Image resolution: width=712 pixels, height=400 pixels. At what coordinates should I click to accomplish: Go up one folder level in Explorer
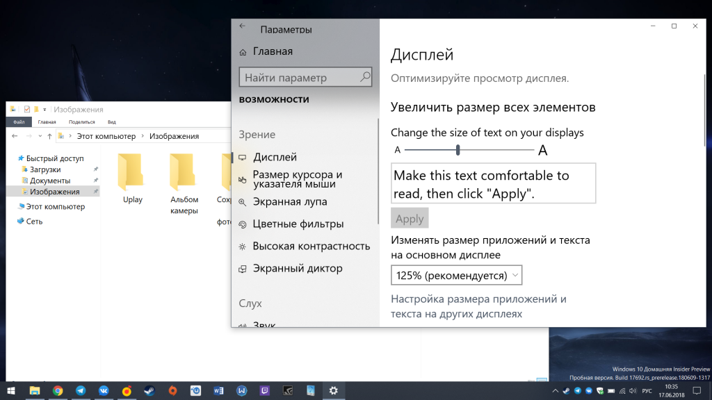[x=49, y=136]
